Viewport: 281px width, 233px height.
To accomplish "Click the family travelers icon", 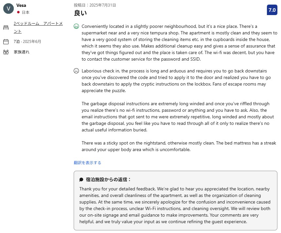I will 6,52.
